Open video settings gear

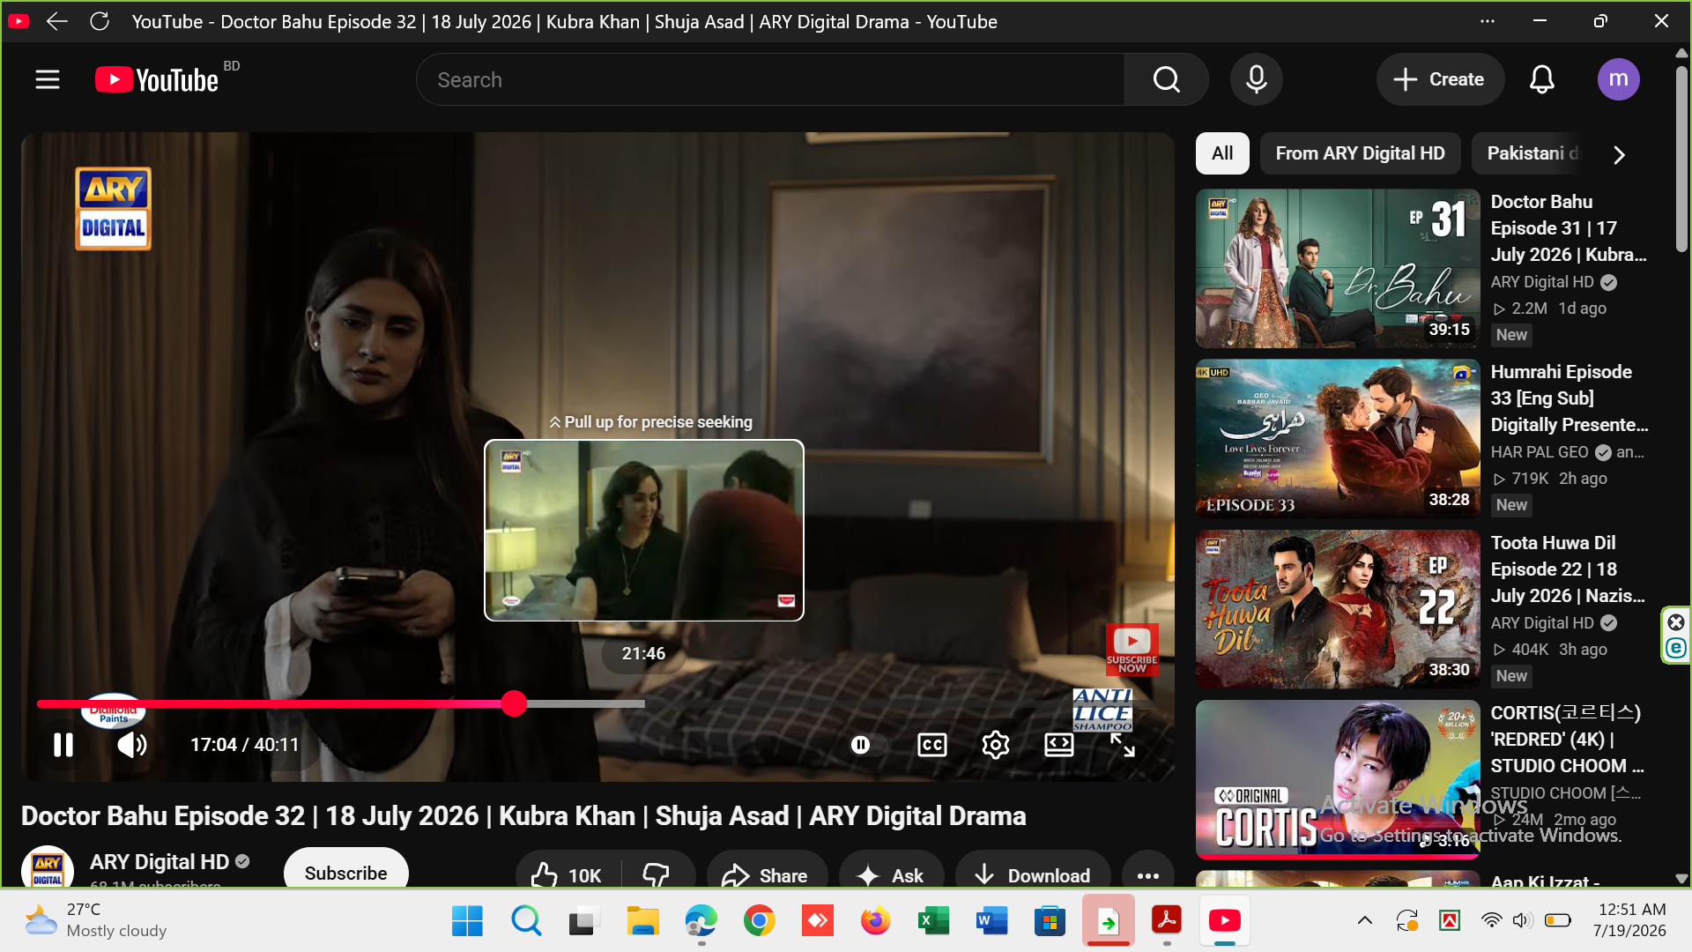click(996, 745)
